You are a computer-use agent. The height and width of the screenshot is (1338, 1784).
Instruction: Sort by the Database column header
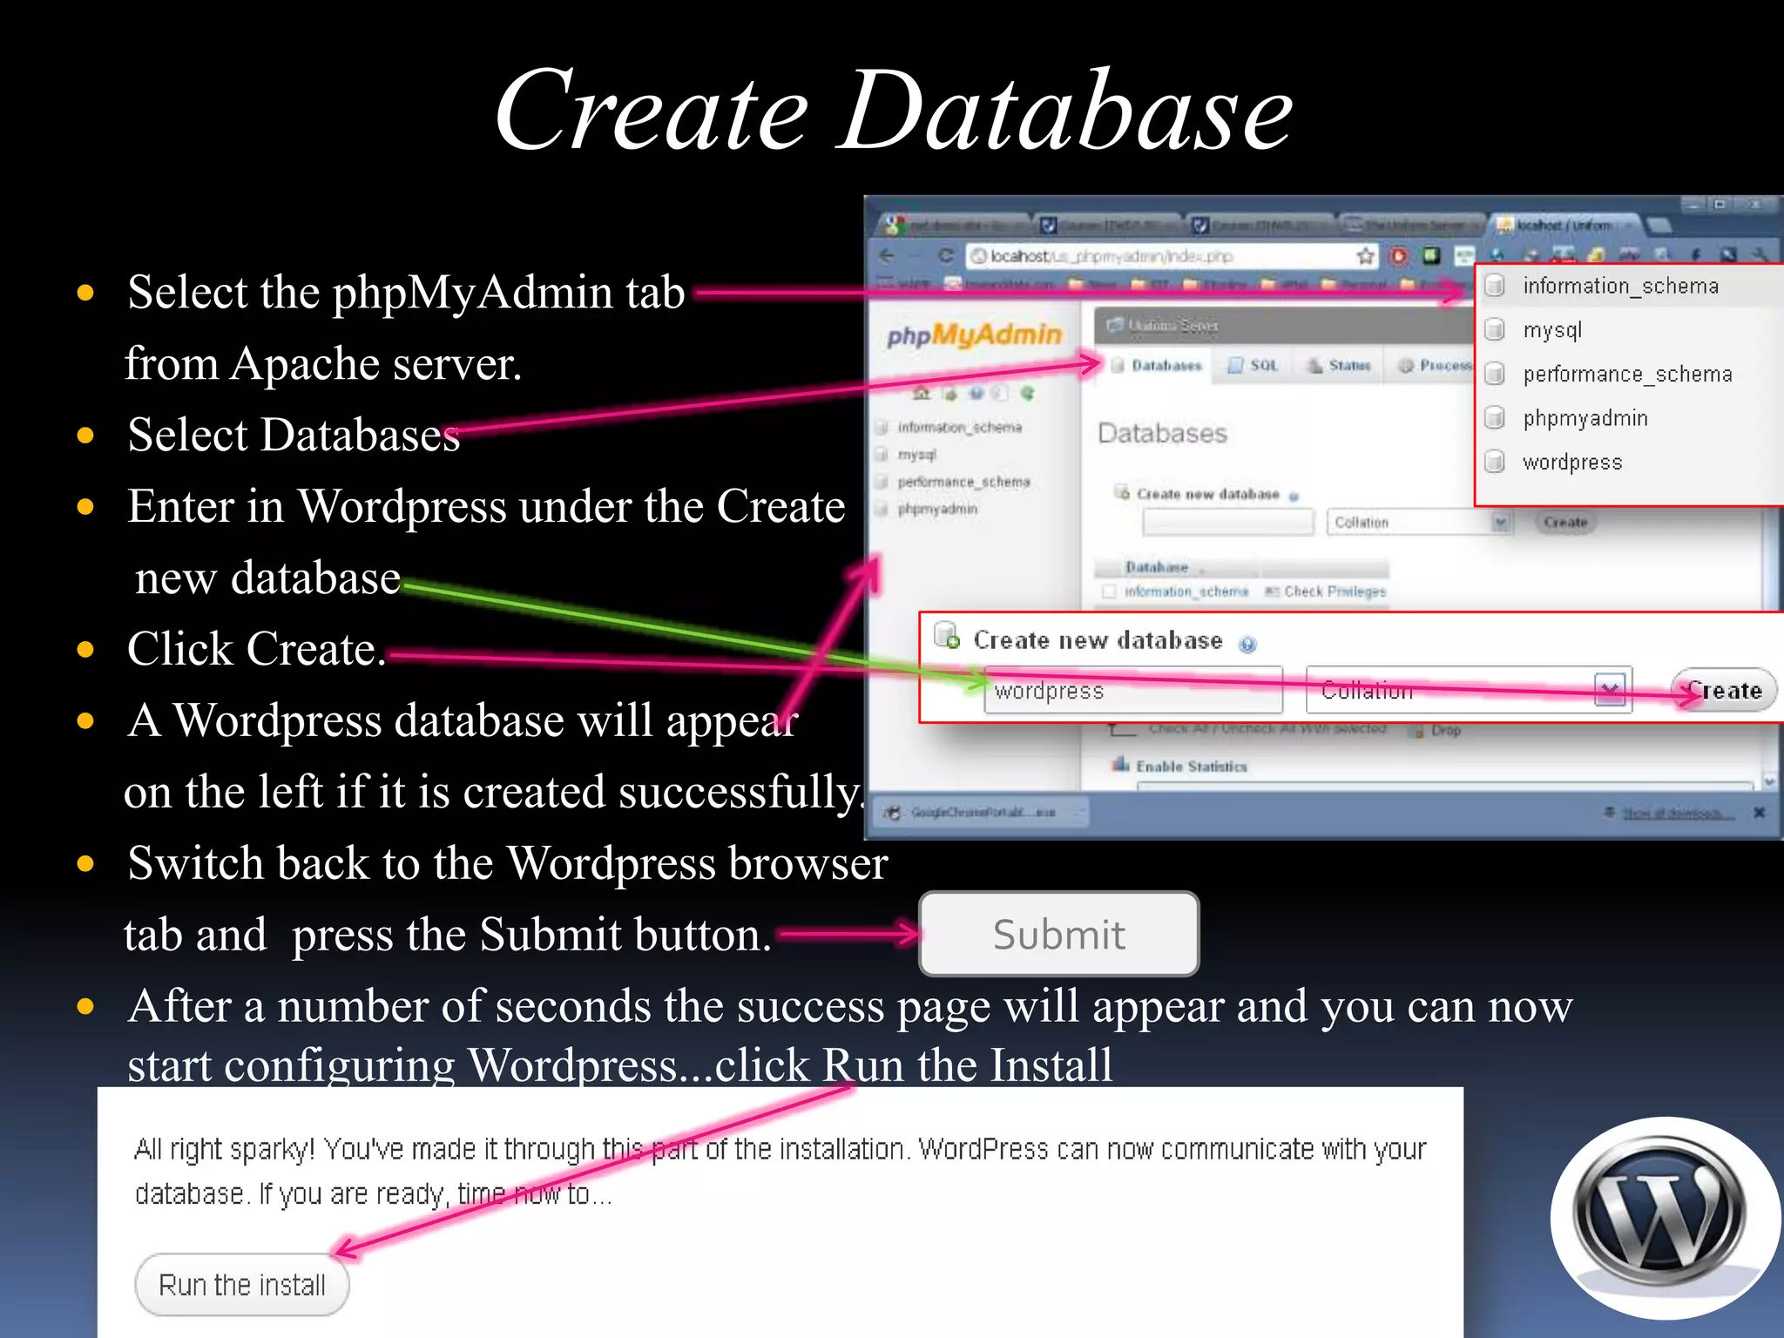click(1156, 567)
